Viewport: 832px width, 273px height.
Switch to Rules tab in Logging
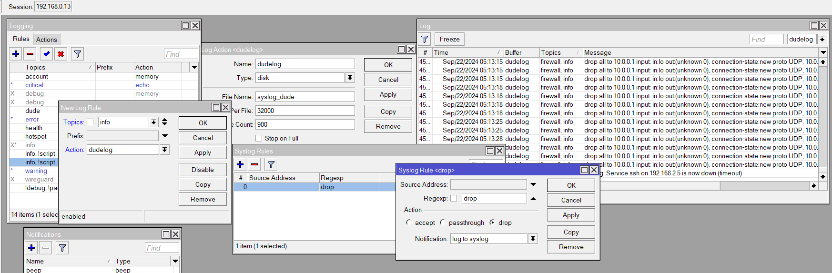pyautogui.click(x=21, y=39)
